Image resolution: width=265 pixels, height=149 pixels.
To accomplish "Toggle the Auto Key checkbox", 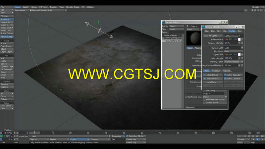I will point(127,136).
